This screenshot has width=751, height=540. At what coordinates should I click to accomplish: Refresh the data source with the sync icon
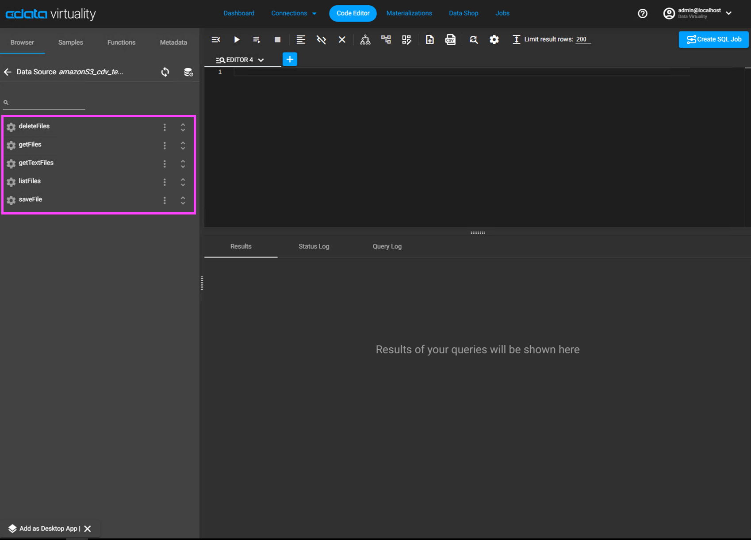click(x=165, y=72)
